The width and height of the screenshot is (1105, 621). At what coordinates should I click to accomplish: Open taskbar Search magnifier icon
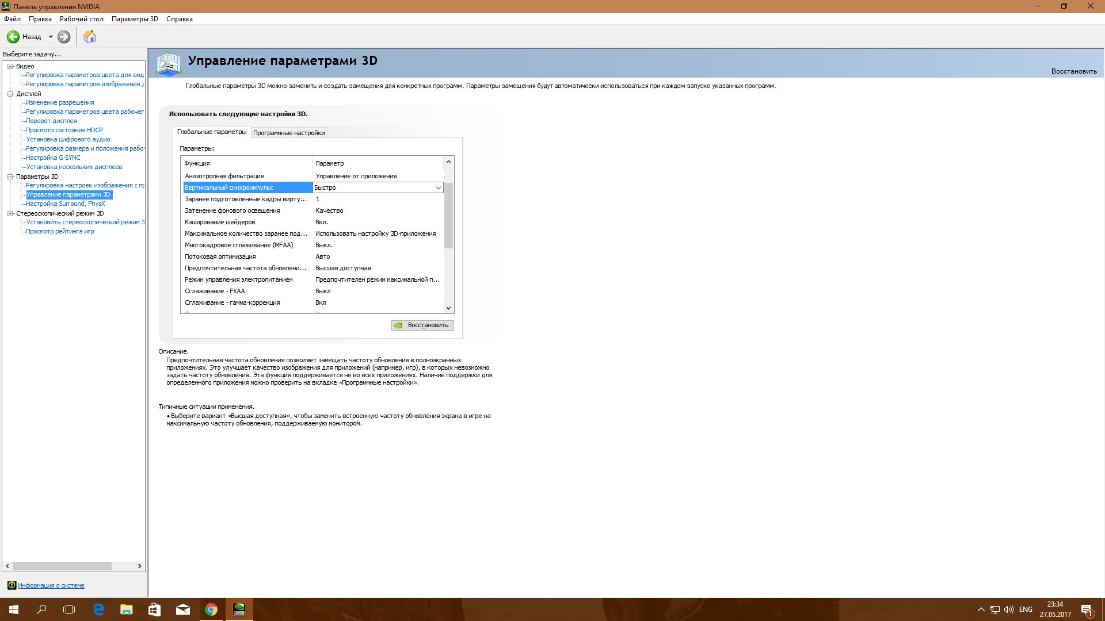pos(41,609)
